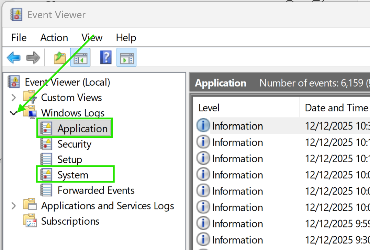Image resolution: width=370 pixels, height=250 pixels.
Task: Click the Information label in the 9:59 row
Action: 237,224
